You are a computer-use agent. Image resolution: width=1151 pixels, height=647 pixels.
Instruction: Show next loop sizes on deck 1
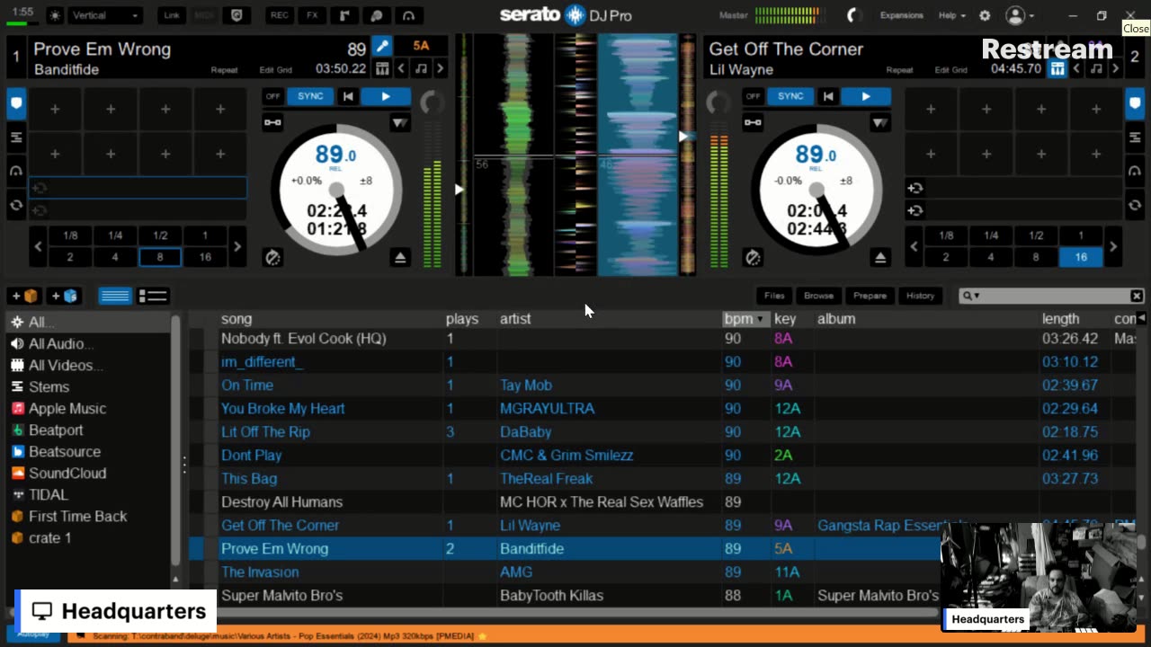click(x=236, y=246)
